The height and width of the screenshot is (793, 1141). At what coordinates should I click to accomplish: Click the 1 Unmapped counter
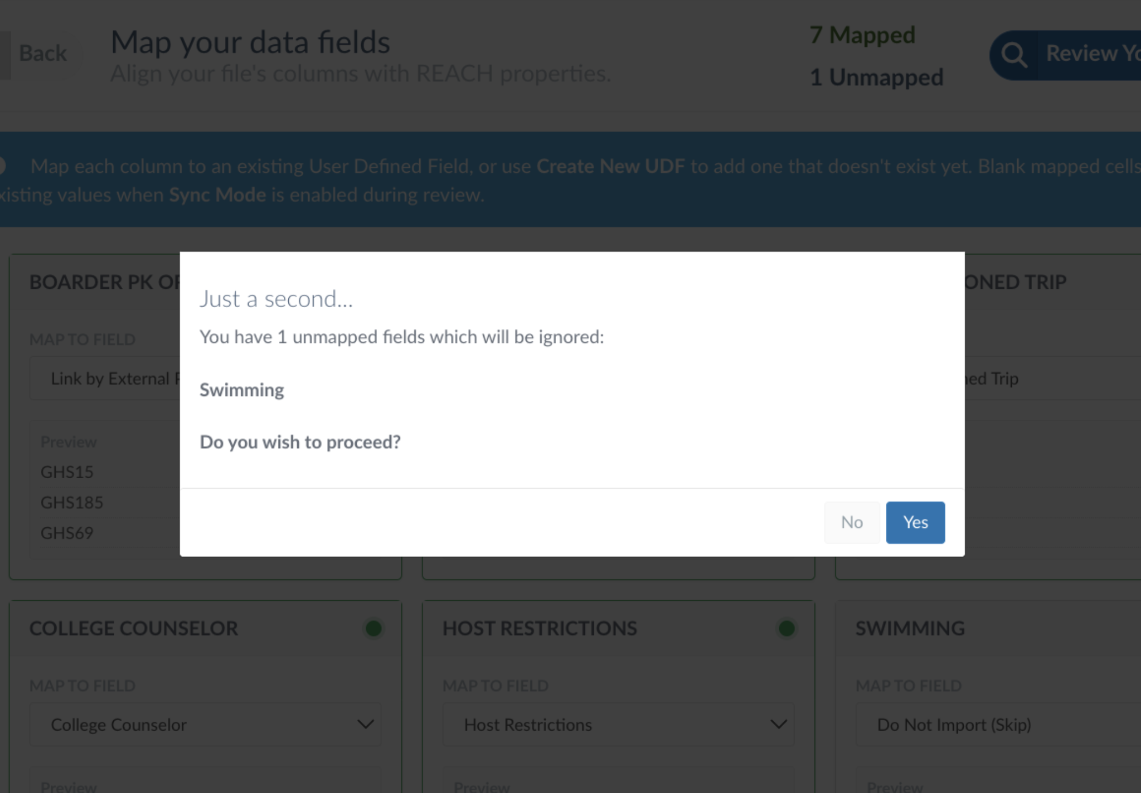coord(876,77)
